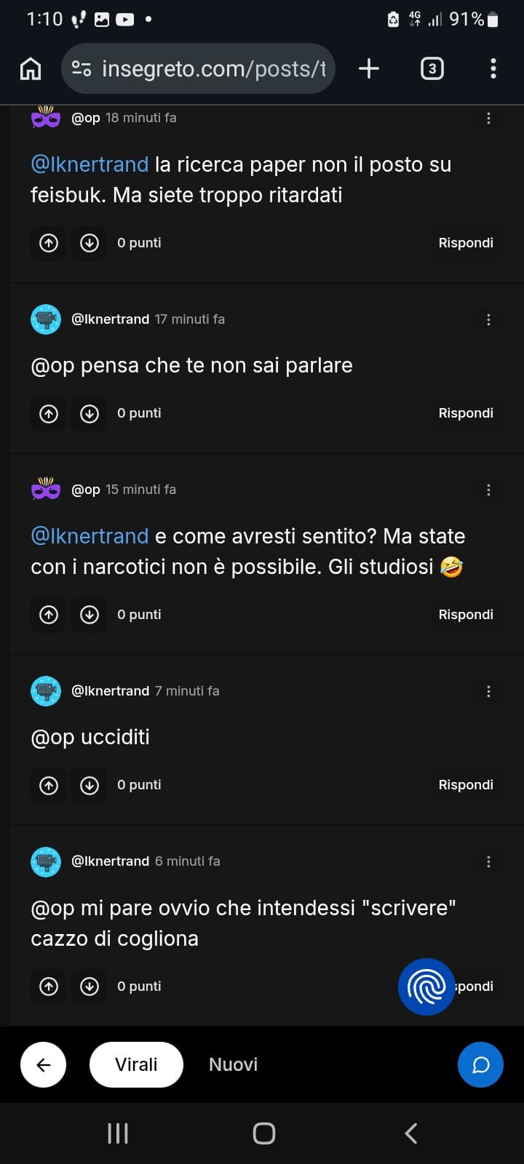Open options menu for the 17 minuti fa comment
This screenshot has width=524, height=1164.
tap(488, 319)
